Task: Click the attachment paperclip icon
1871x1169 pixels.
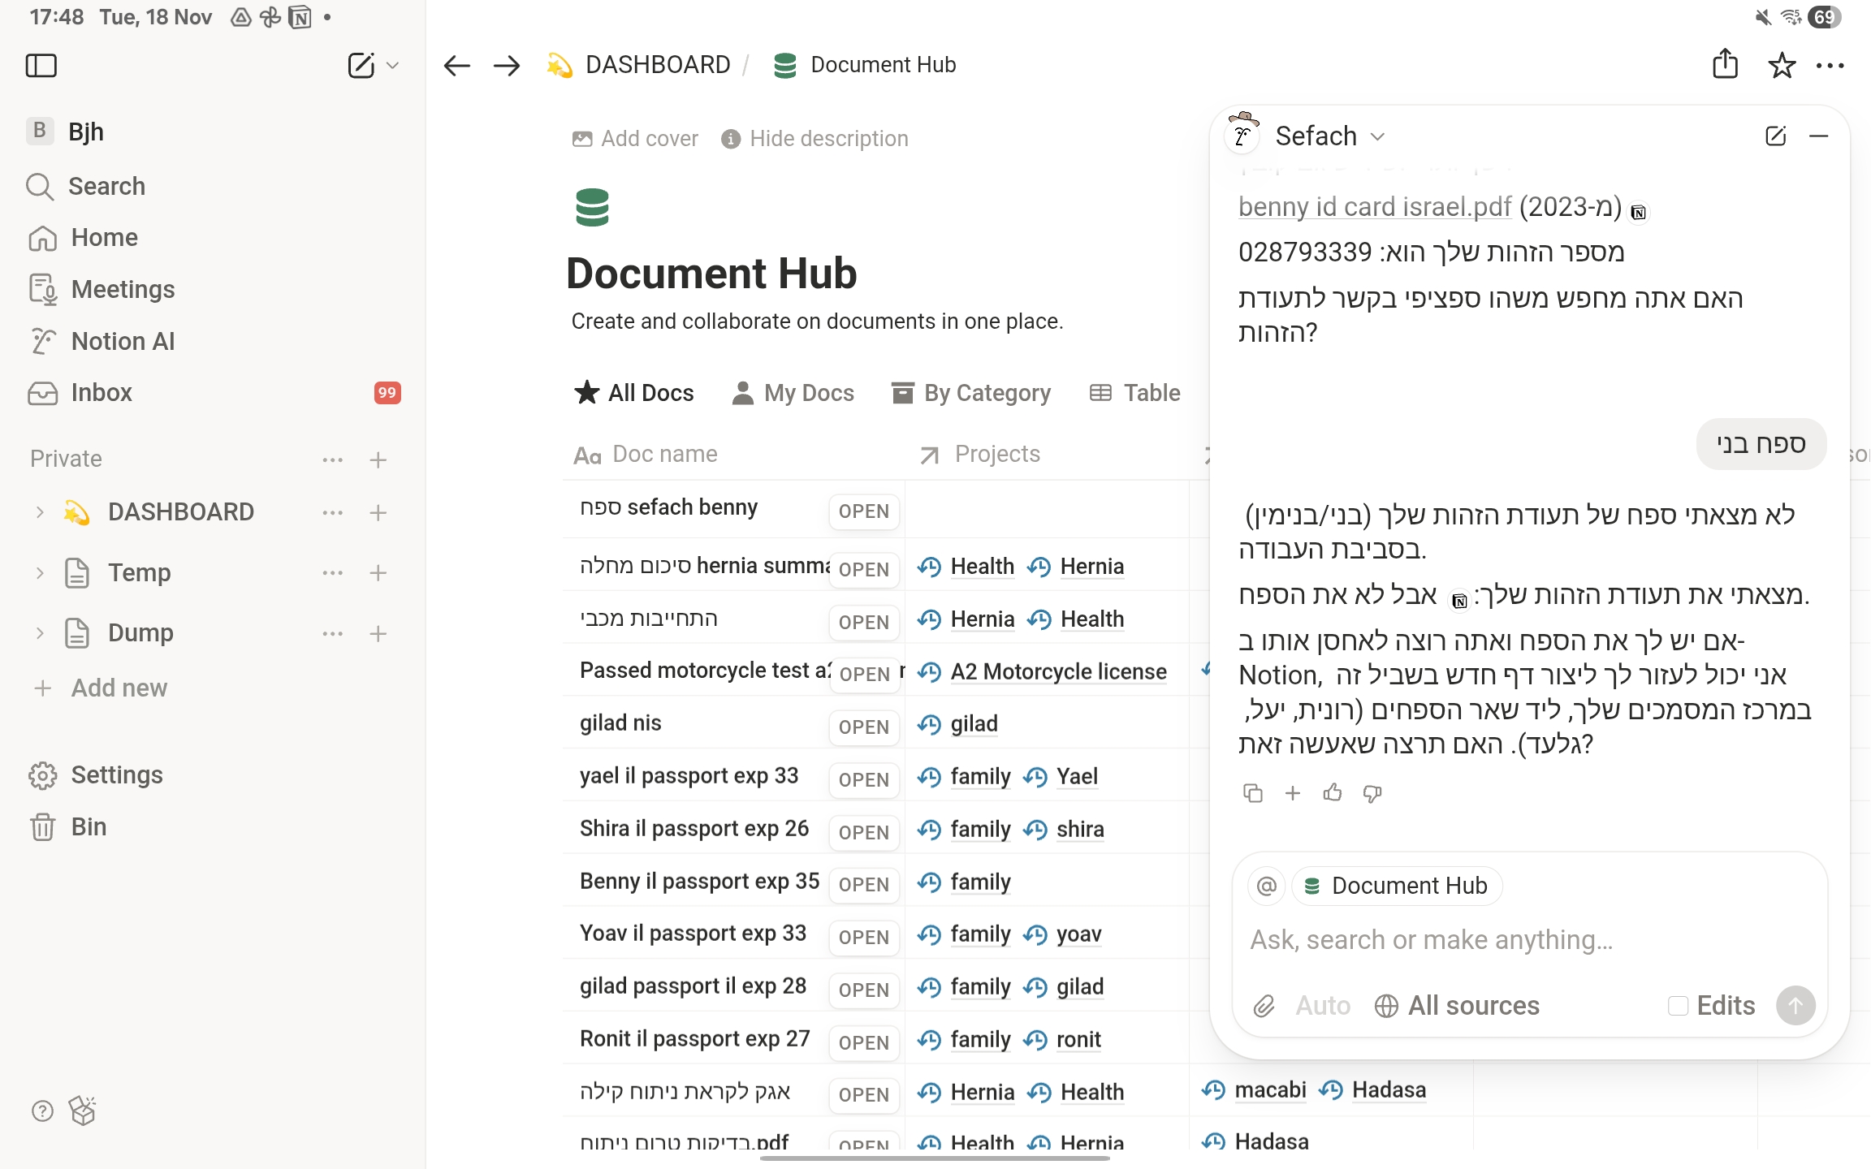Action: [1264, 1006]
